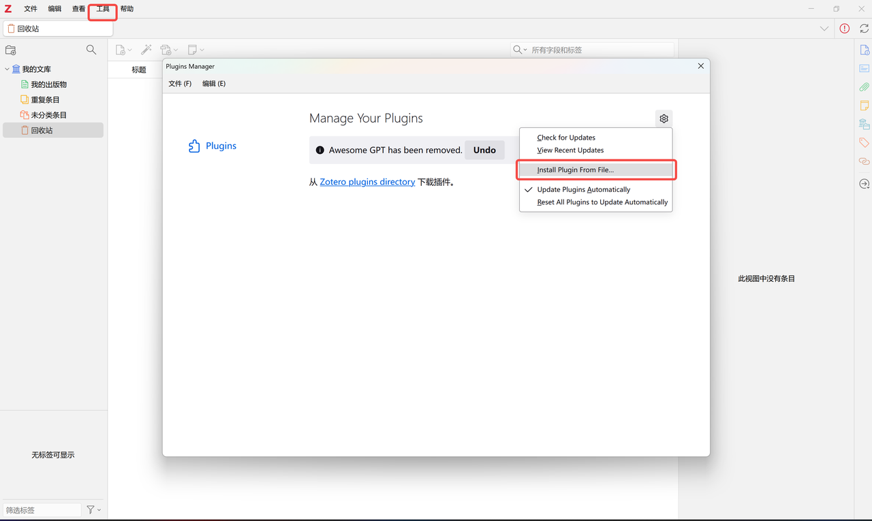Screen dimensions: 872x521
Task: Click the '无标签可显示' text
Action: point(53,455)
